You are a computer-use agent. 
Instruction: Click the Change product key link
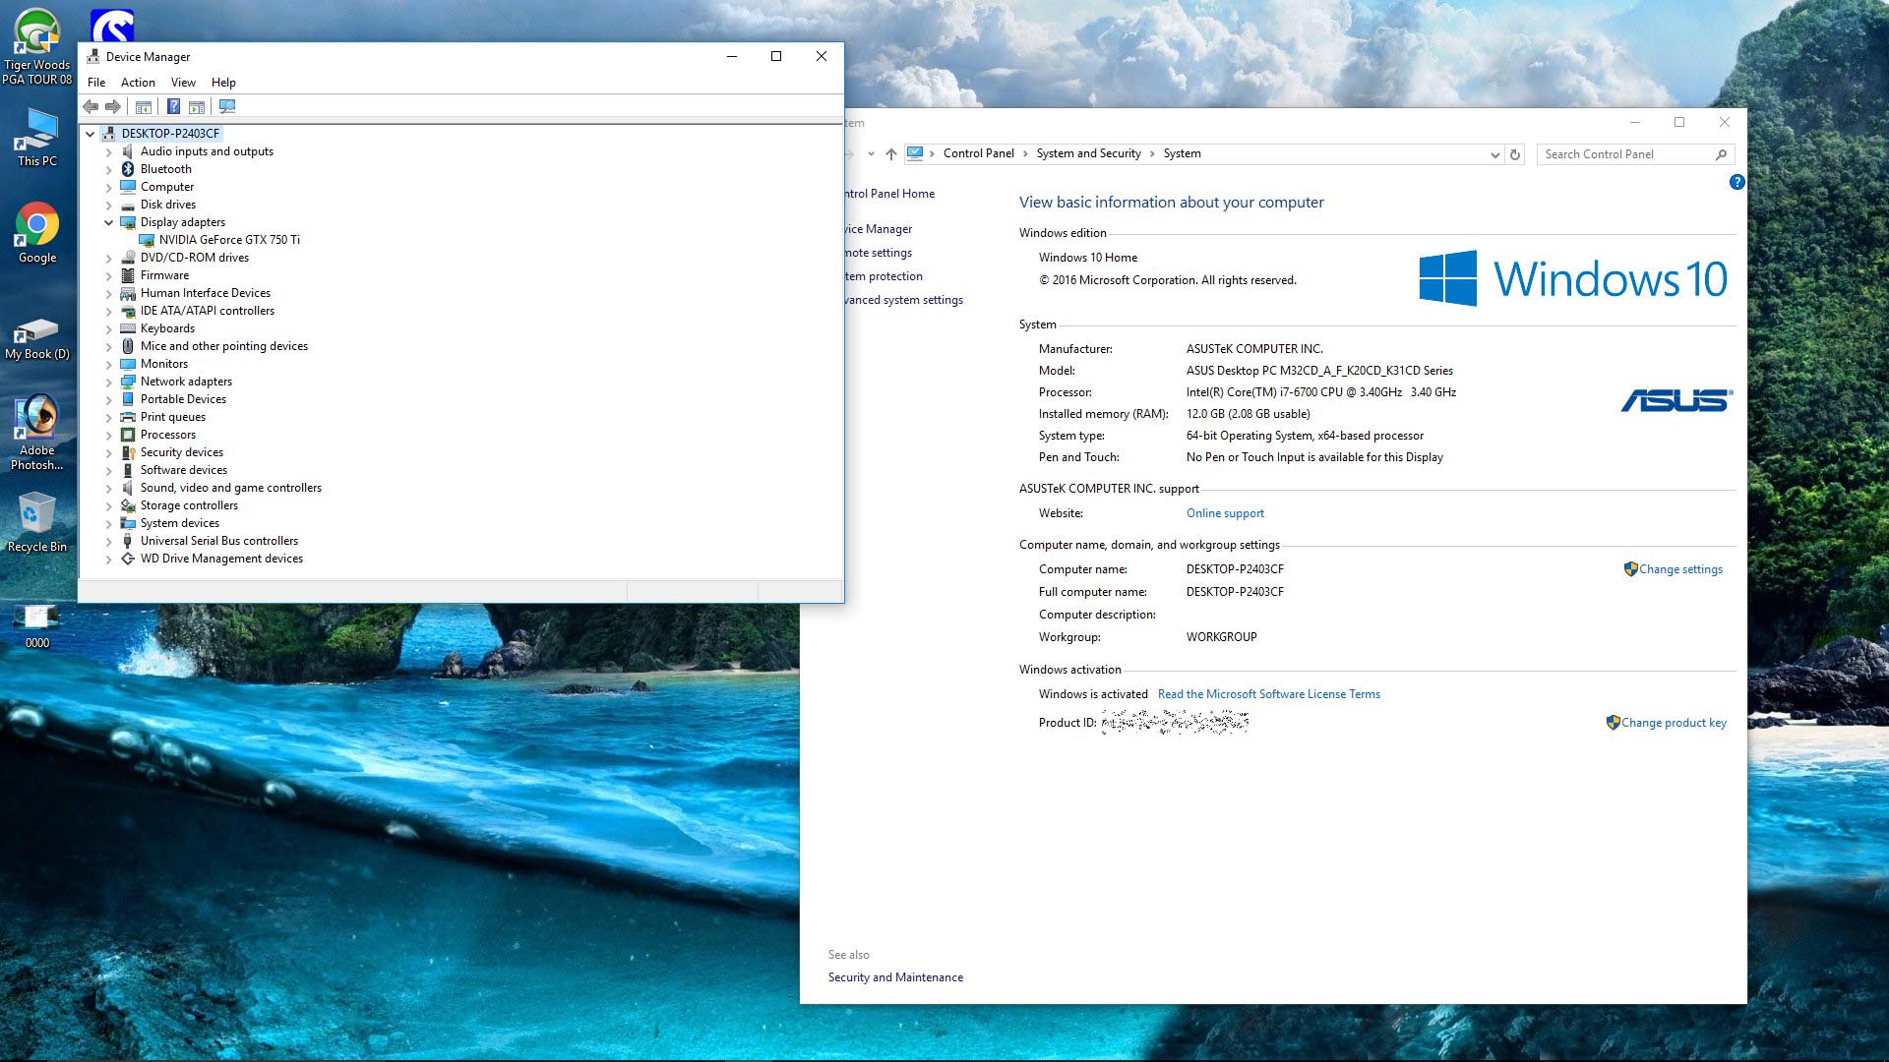(x=1674, y=723)
